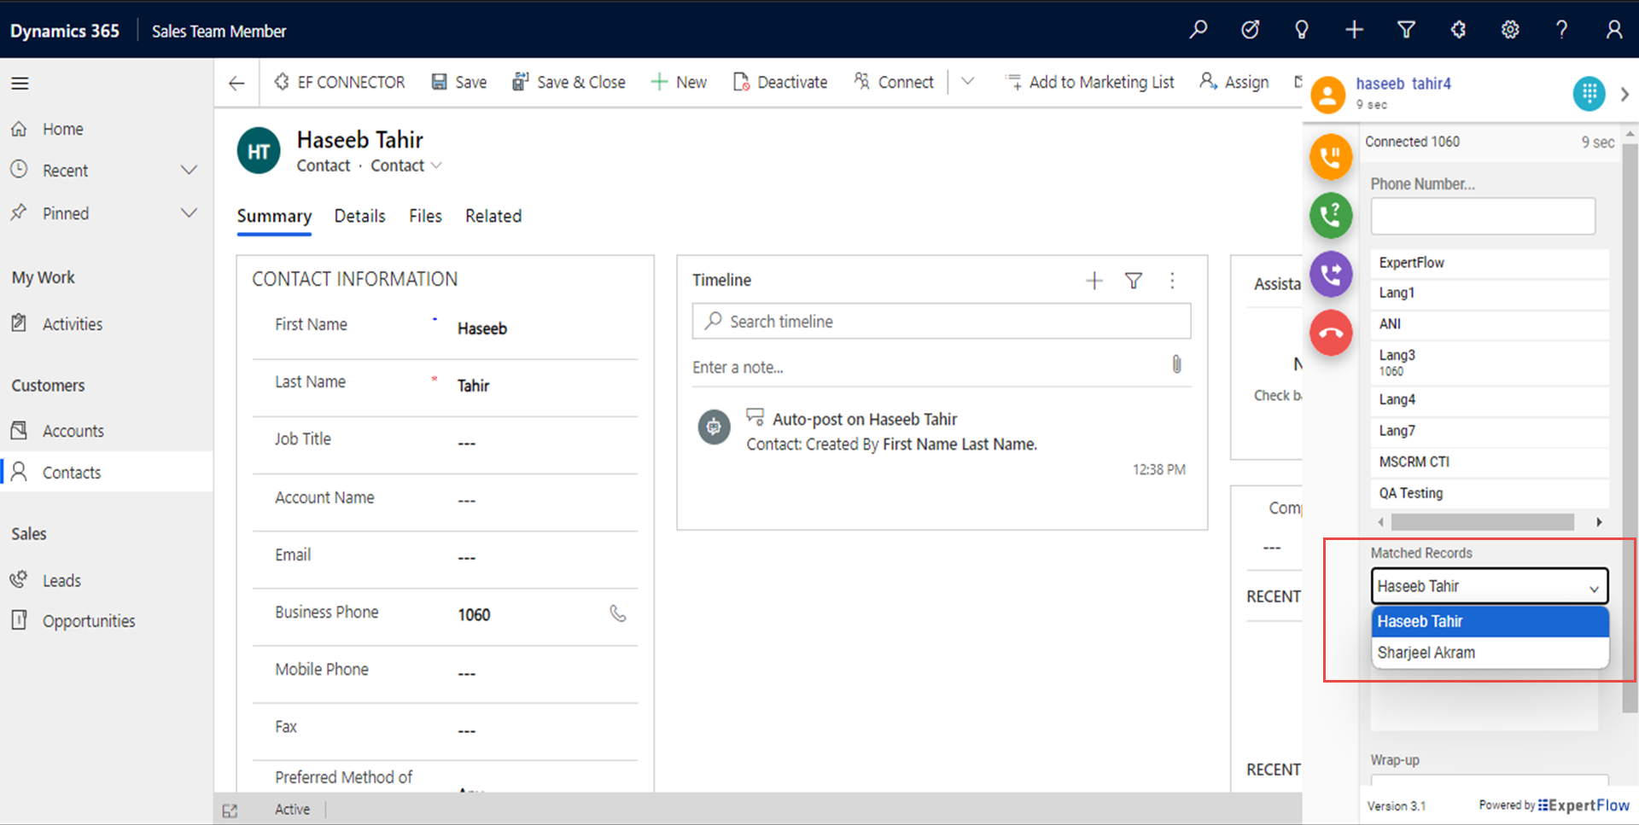The image size is (1639, 825).
Task: Expand the Recent navigation section
Action: point(189,171)
